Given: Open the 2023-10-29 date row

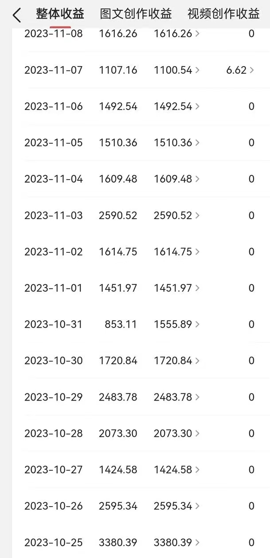Looking at the screenshot, I should [x=53, y=397].
